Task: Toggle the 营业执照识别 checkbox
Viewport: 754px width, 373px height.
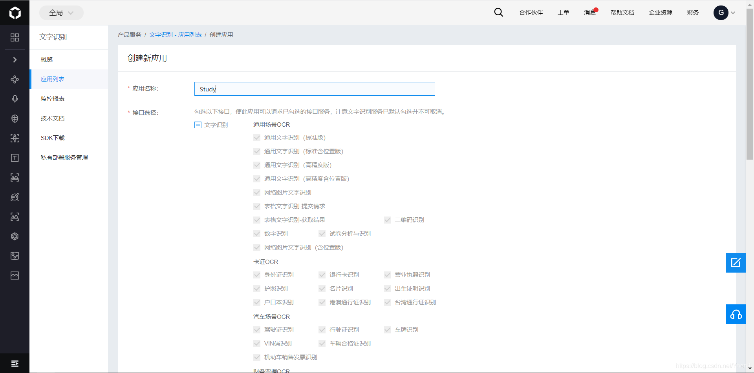Action: click(x=387, y=275)
